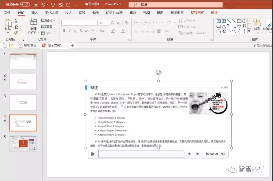Toggle the AutoSave switch
The image size is (273, 181).
point(25,4)
